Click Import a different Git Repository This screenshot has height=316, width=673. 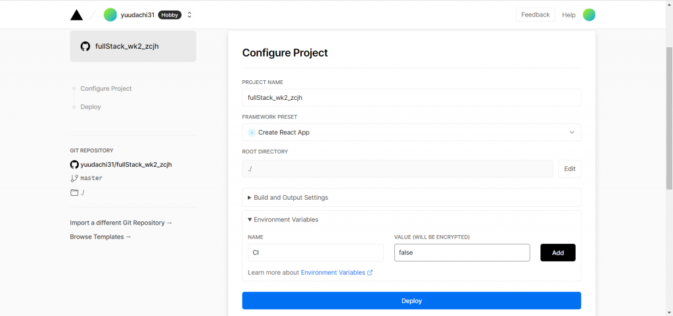(x=121, y=223)
